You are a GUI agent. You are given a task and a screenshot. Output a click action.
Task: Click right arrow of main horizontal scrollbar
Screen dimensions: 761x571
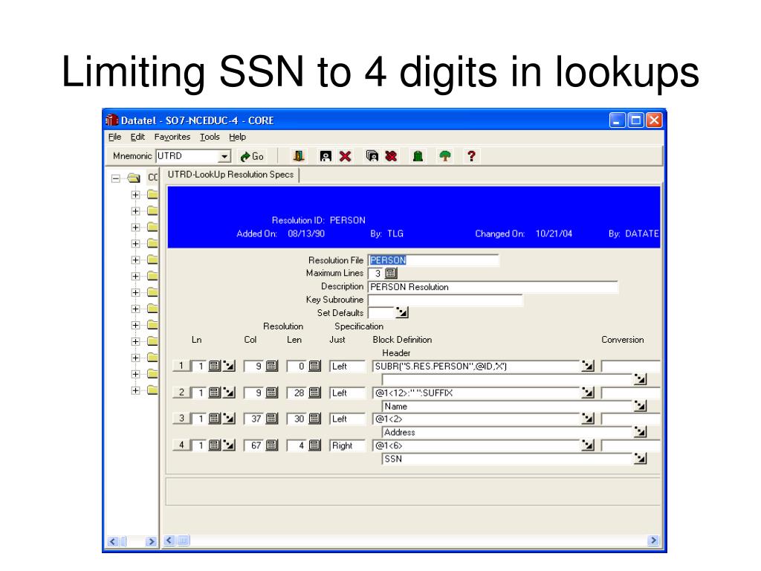(x=653, y=540)
